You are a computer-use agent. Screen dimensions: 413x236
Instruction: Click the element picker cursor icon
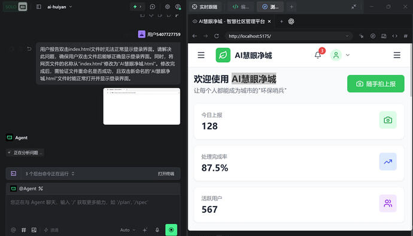362,36
